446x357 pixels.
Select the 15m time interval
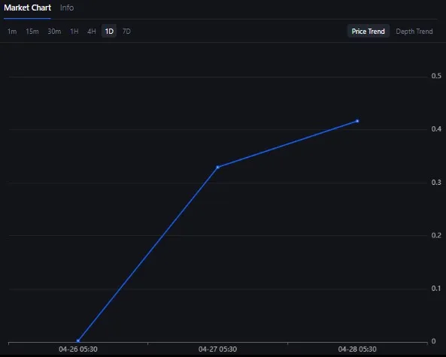click(x=32, y=32)
